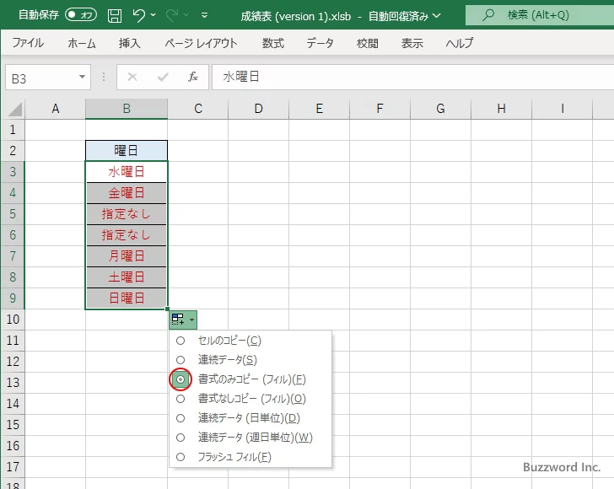Click the 指定なし cell in row 5
The width and height of the screenshot is (614, 489).
(x=127, y=214)
